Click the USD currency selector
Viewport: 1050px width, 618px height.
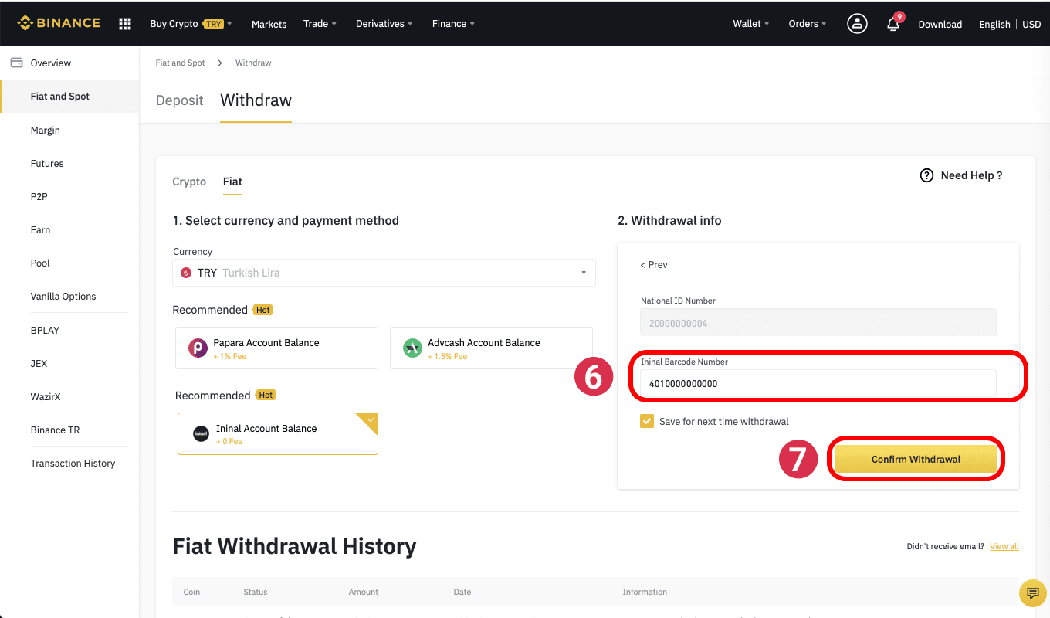(x=1031, y=24)
